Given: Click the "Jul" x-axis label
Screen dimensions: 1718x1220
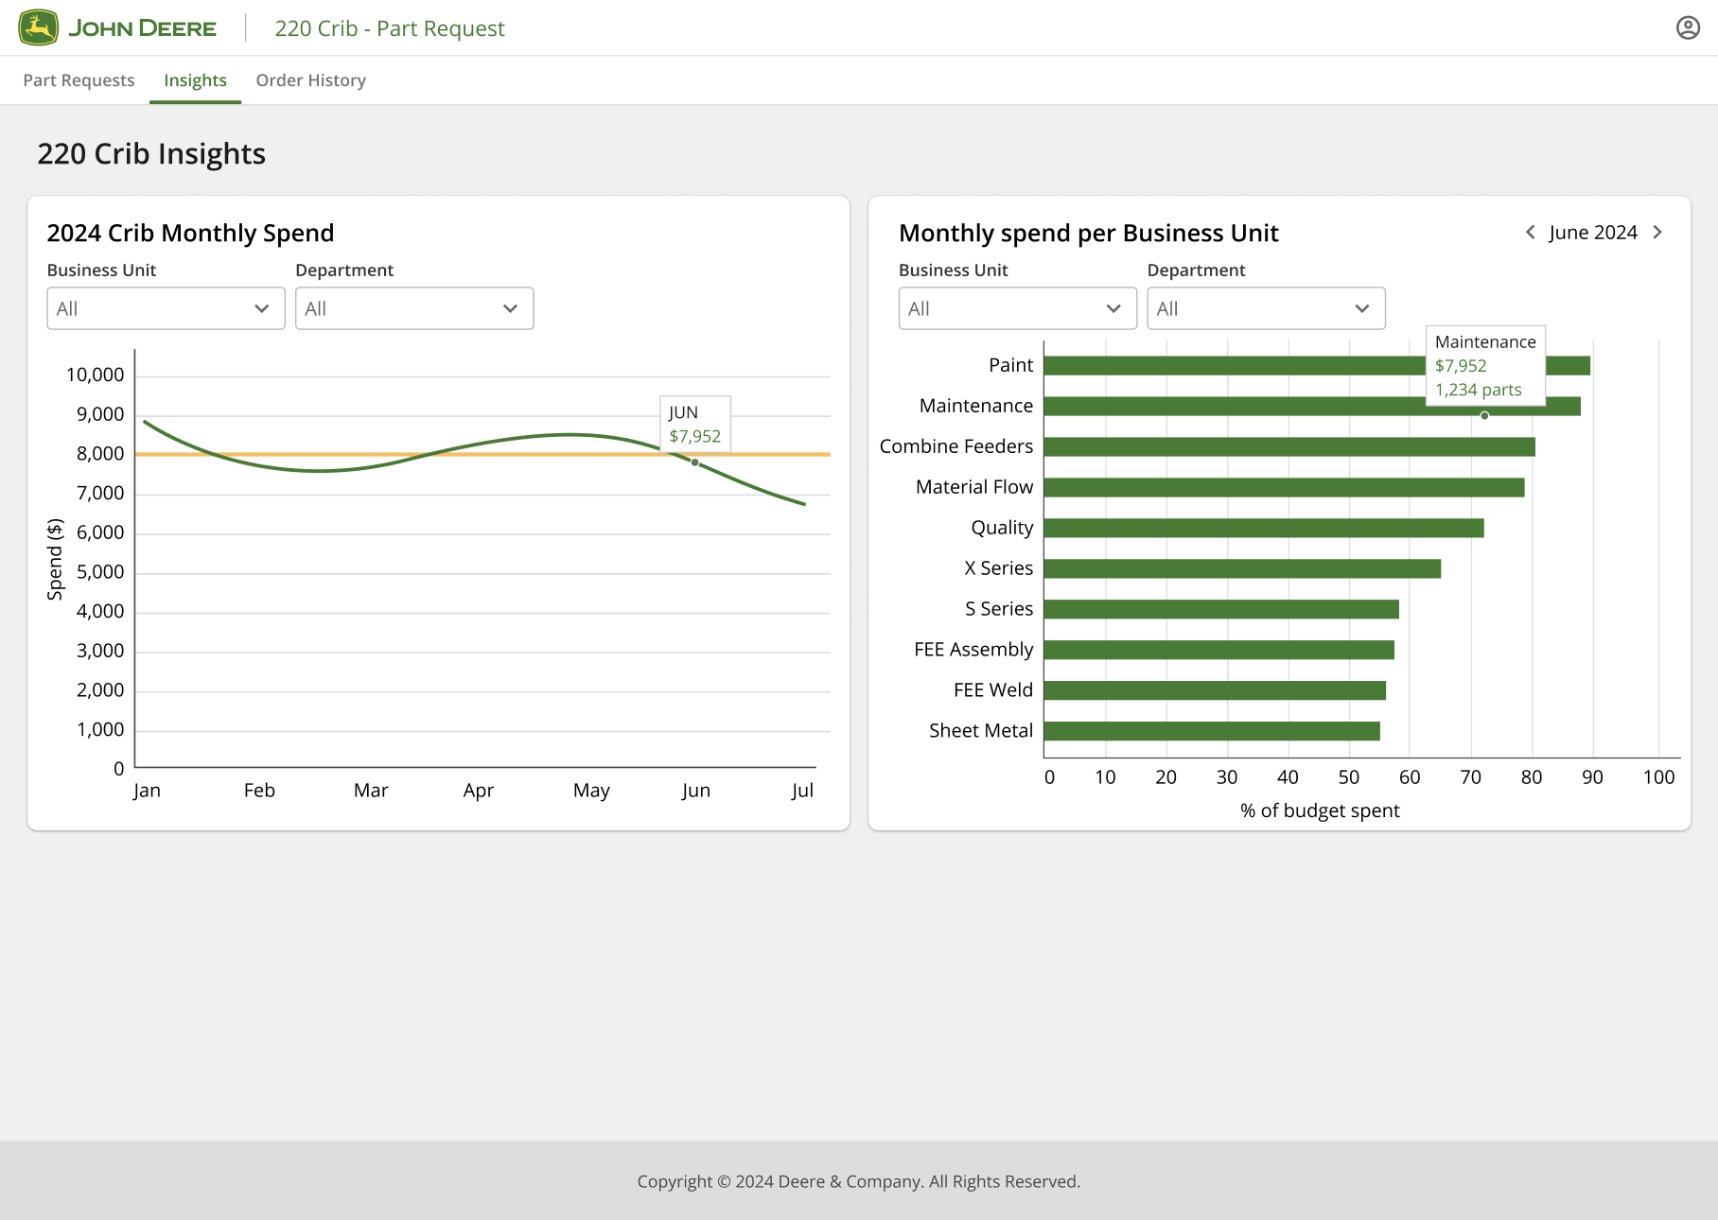Looking at the screenshot, I should [802, 791].
